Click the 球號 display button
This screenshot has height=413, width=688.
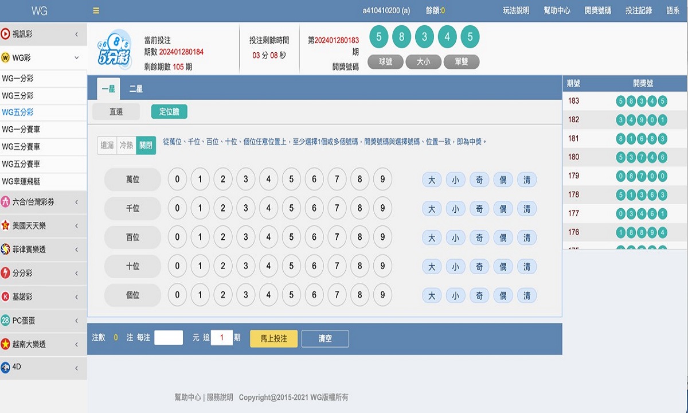tap(385, 62)
